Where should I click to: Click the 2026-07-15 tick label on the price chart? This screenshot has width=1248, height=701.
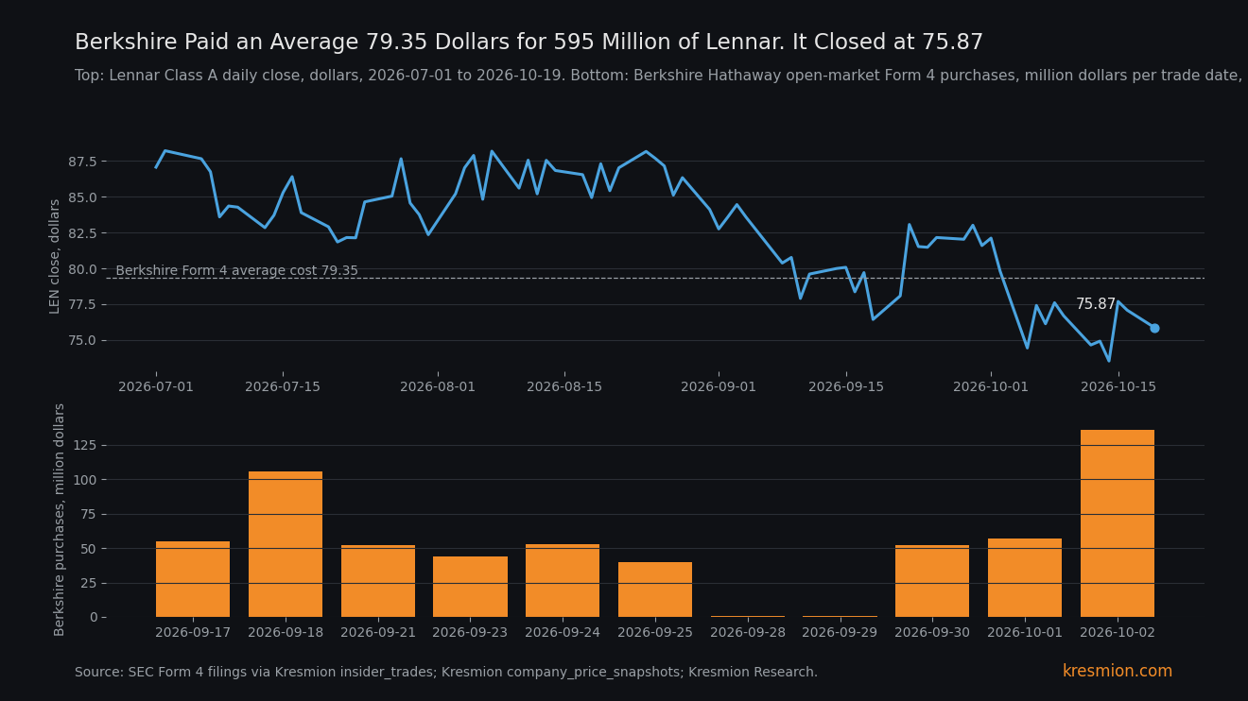[283, 387]
